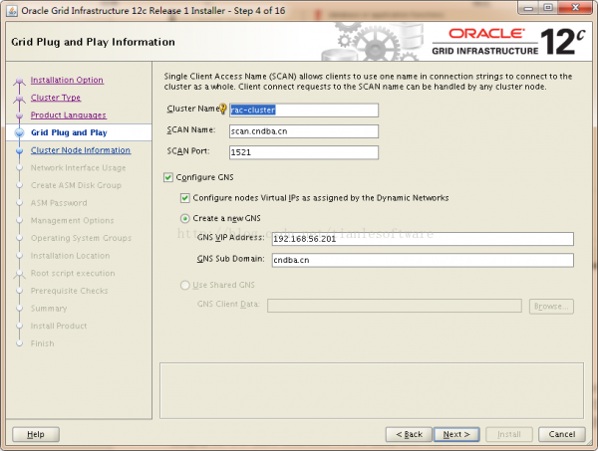Select the Use Shared GNS radio button
The height and width of the screenshot is (451, 598).
185,285
